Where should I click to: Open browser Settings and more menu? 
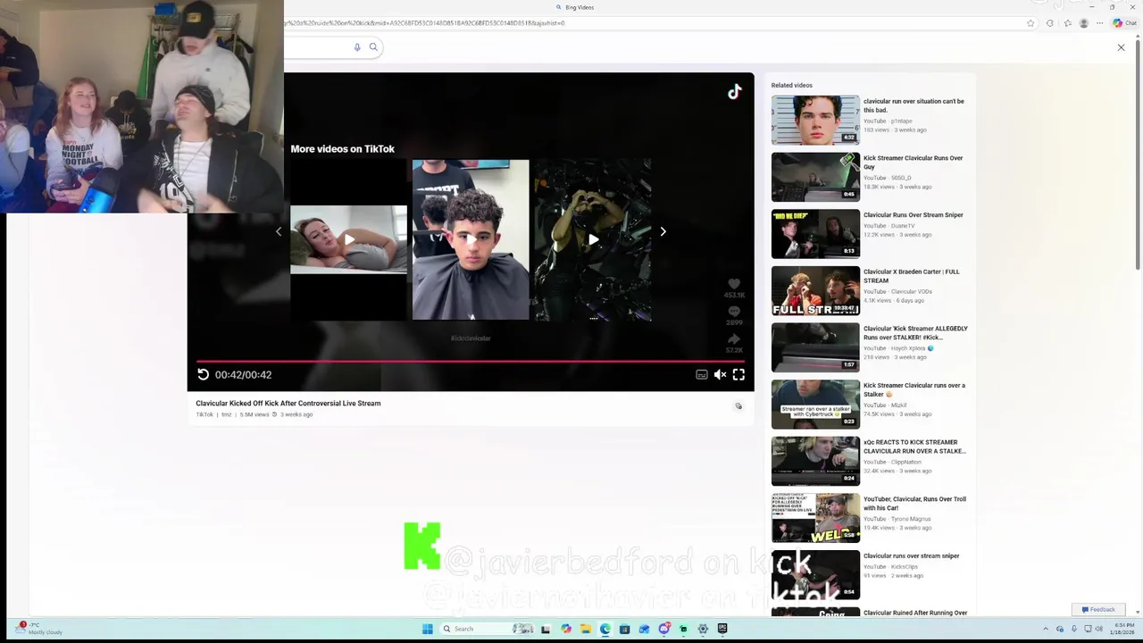1098,23
